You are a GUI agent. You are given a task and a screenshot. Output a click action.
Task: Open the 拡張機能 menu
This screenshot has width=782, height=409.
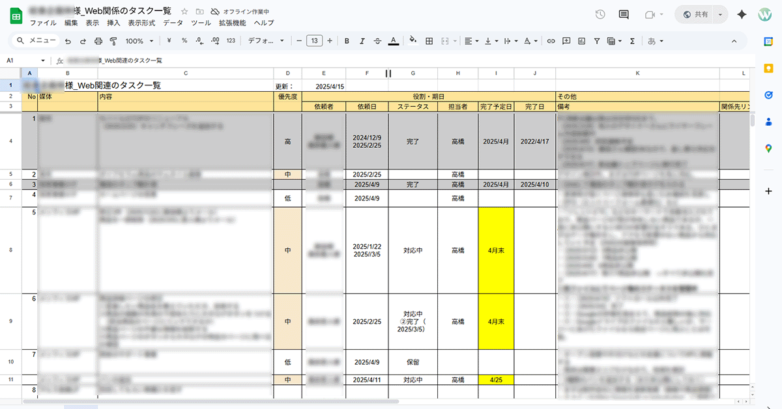pyautogui.click(x=232, y=23)
